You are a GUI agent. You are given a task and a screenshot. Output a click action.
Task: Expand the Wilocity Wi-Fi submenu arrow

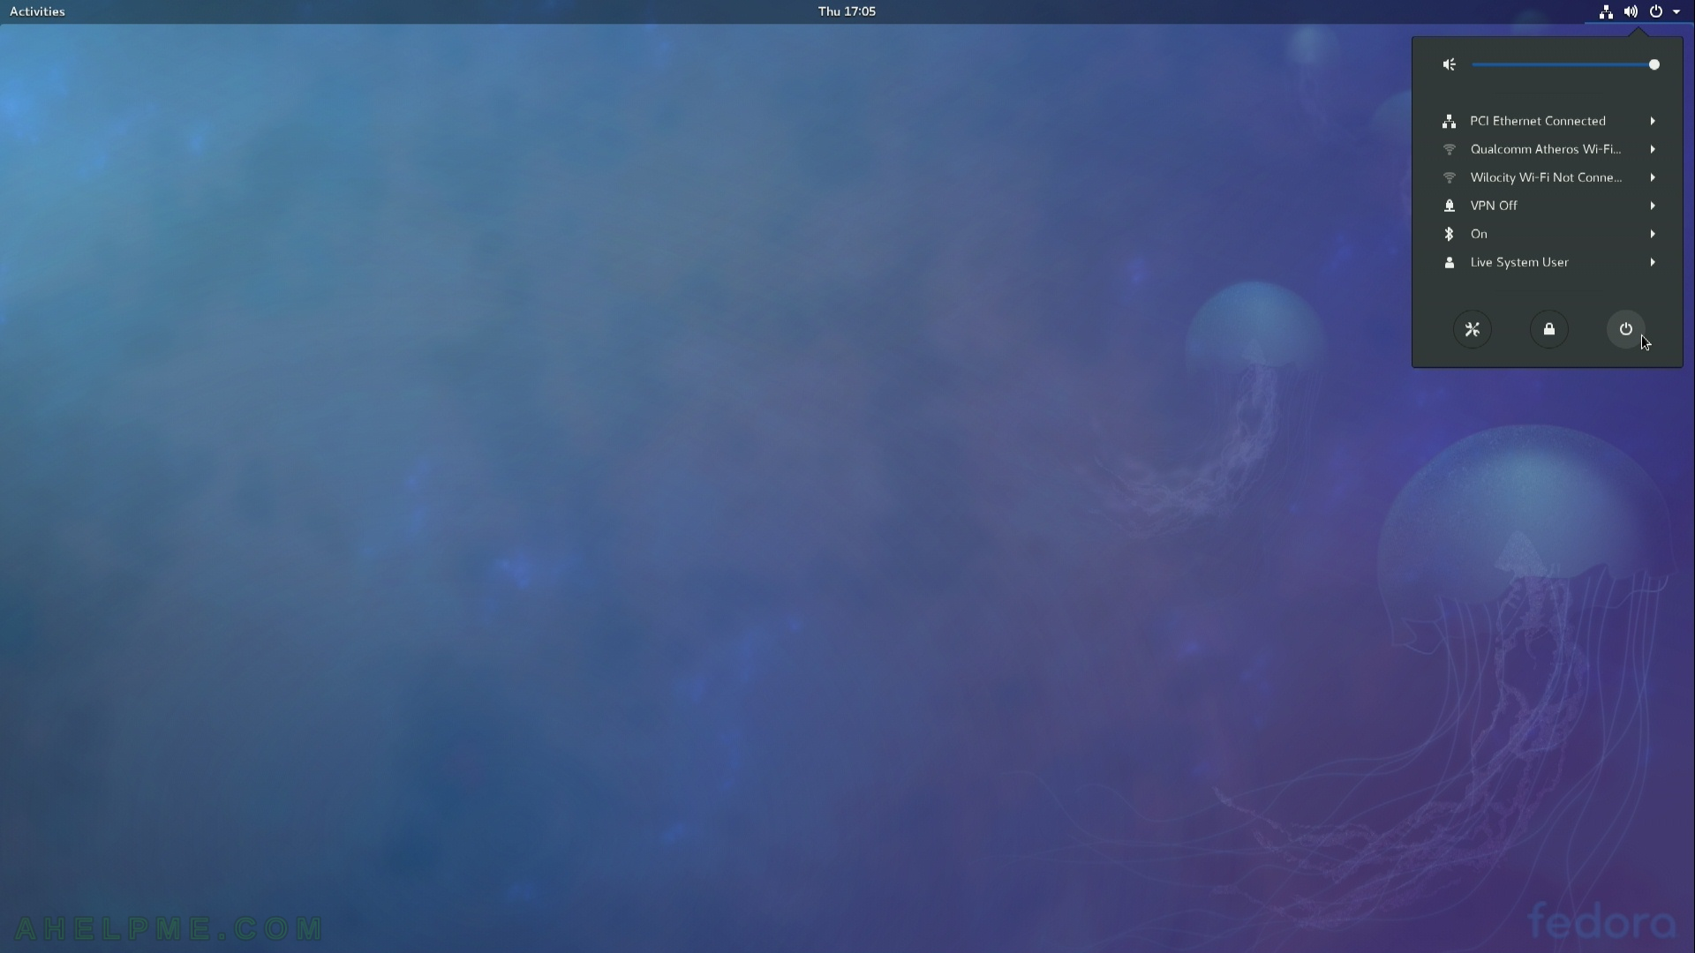1653,177
